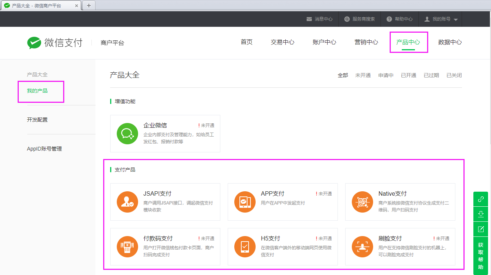This screenshot has height=275, width=491.
Task: Filter products by 已开通
Action: point(409,75)
